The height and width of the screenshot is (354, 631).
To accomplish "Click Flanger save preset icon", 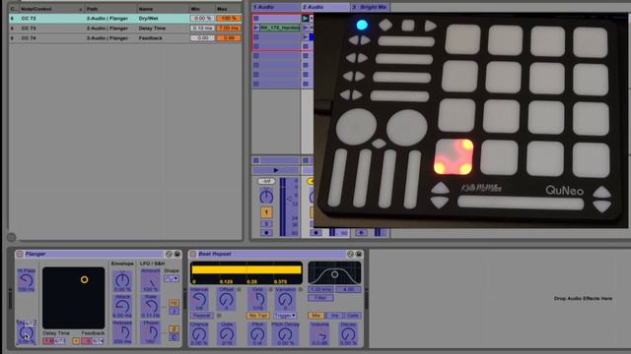I will tap(177, 254).
